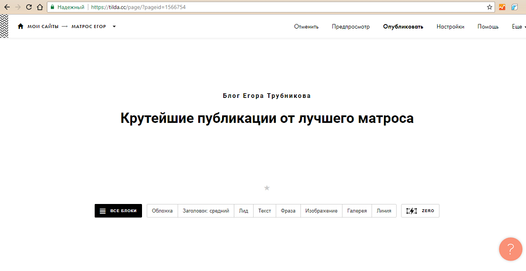The image size is (526, 271).
Task: Add a Галерея block
Action: click(x=357, y=211)
